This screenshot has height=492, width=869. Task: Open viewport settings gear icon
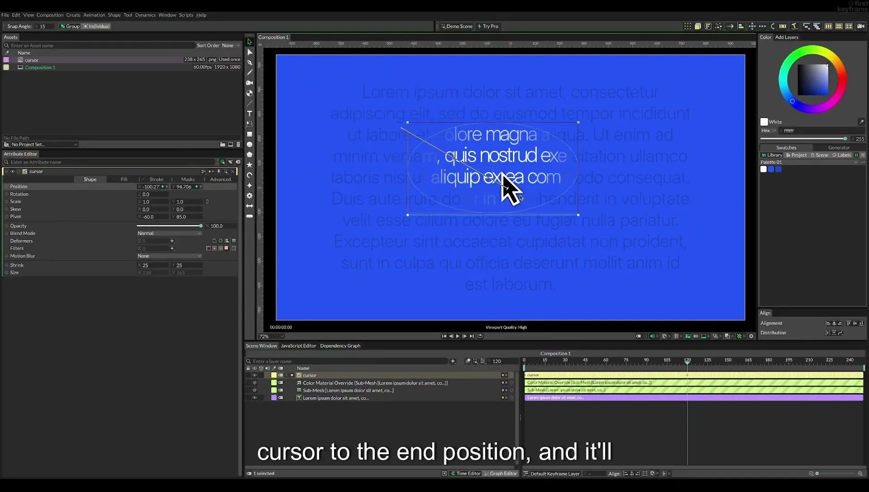(751, 336)
